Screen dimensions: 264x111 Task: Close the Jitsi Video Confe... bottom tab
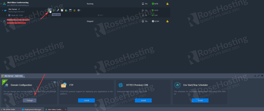66,109
